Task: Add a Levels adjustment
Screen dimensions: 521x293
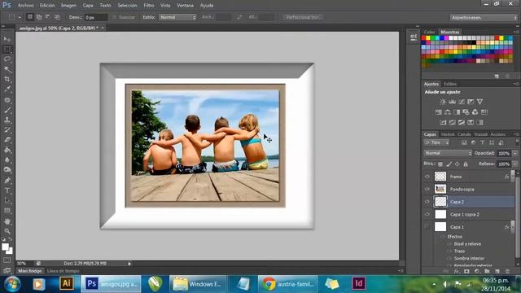Action: [452, 102]
